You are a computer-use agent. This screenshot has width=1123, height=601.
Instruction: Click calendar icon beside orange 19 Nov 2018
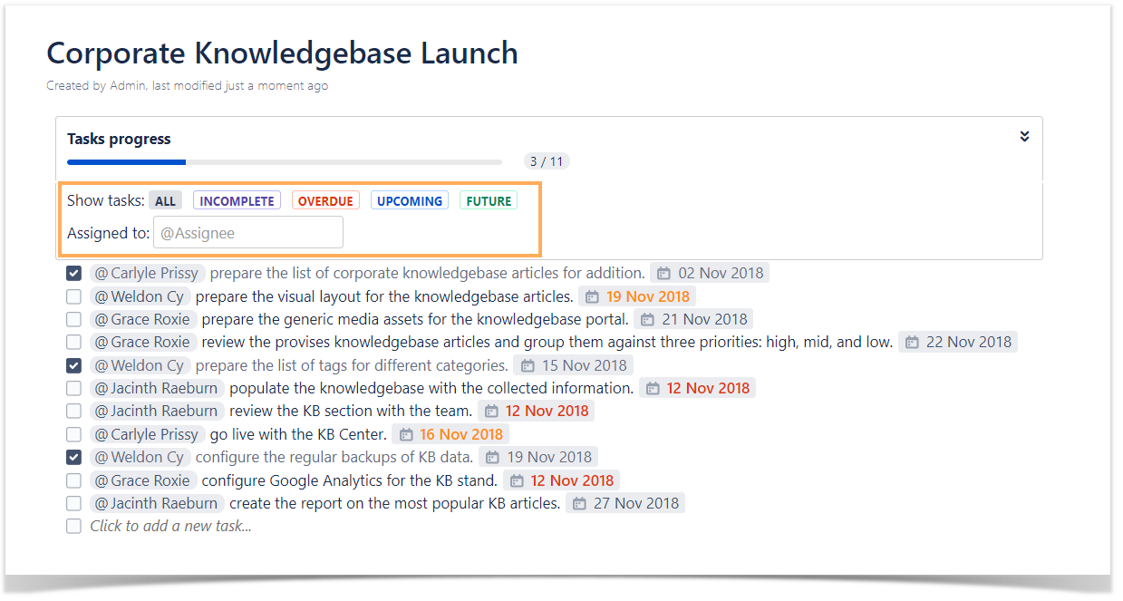pos(592,296)
